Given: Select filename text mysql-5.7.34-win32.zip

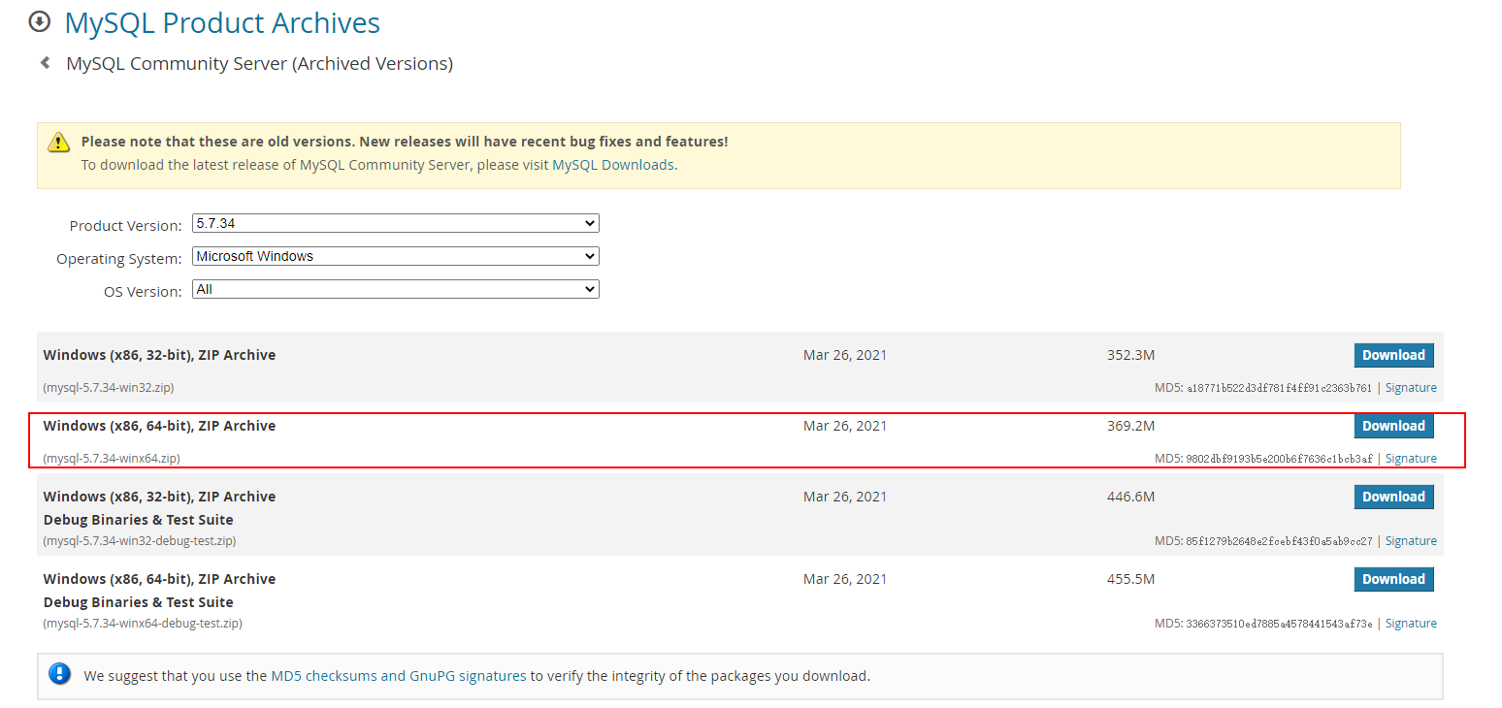Looking at the screenshot, I should pyautogui.click(x=109, y=387).
